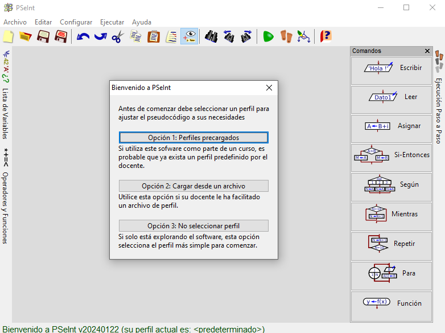
Task: Find previous with the left-arrow binoculars
Action: [x=229, y=36]
